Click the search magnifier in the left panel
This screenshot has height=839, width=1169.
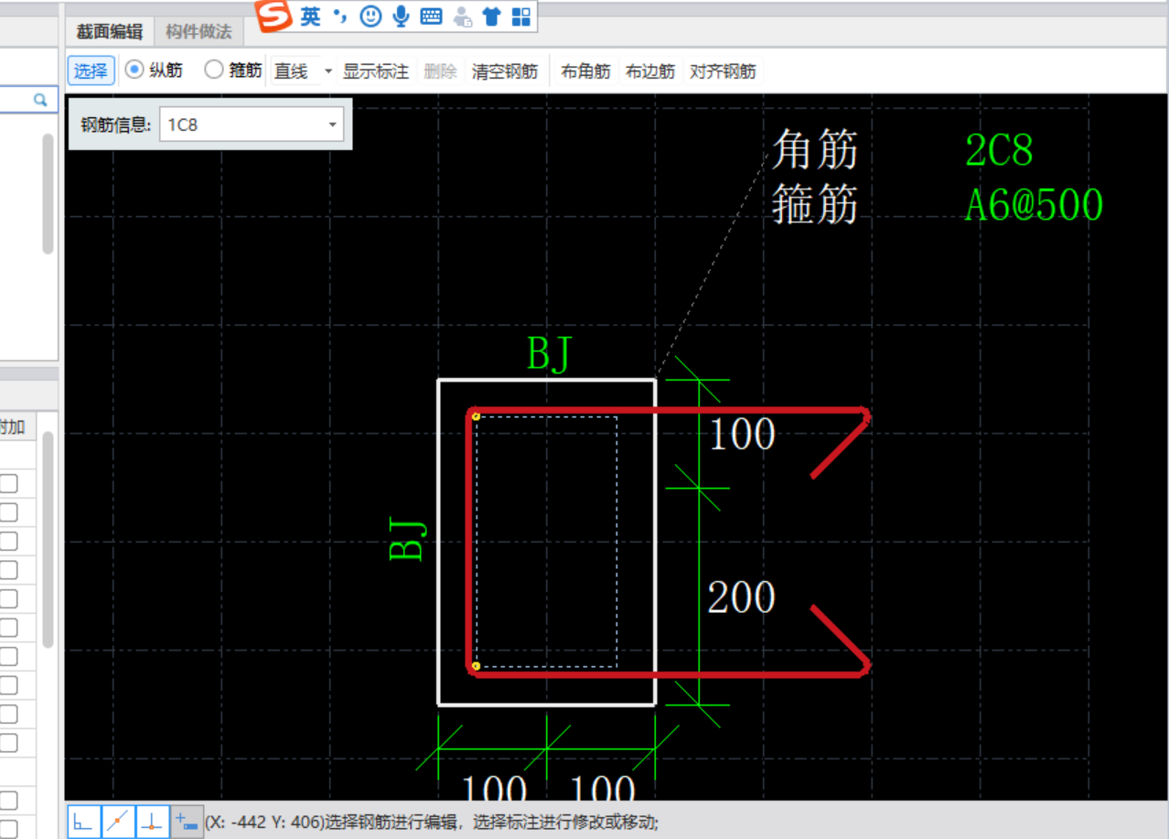coord(40,100)
